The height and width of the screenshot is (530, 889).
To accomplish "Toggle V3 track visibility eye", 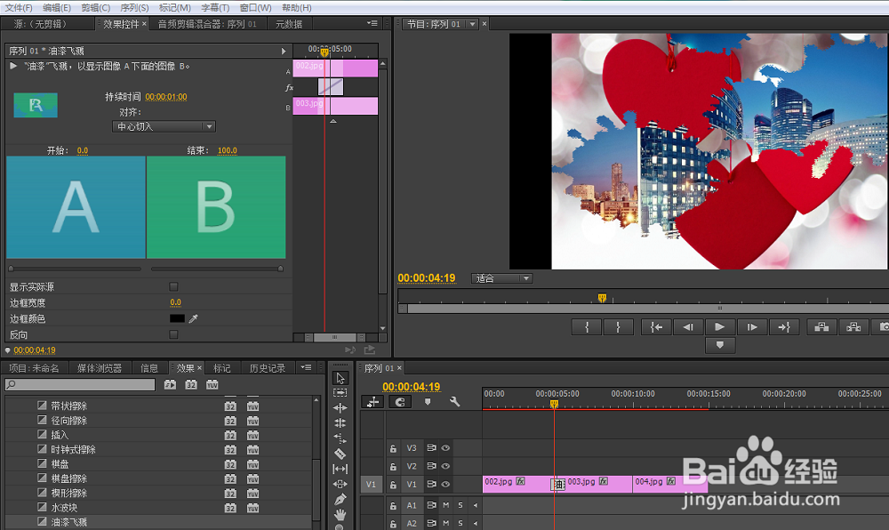I will click(445, 448).
